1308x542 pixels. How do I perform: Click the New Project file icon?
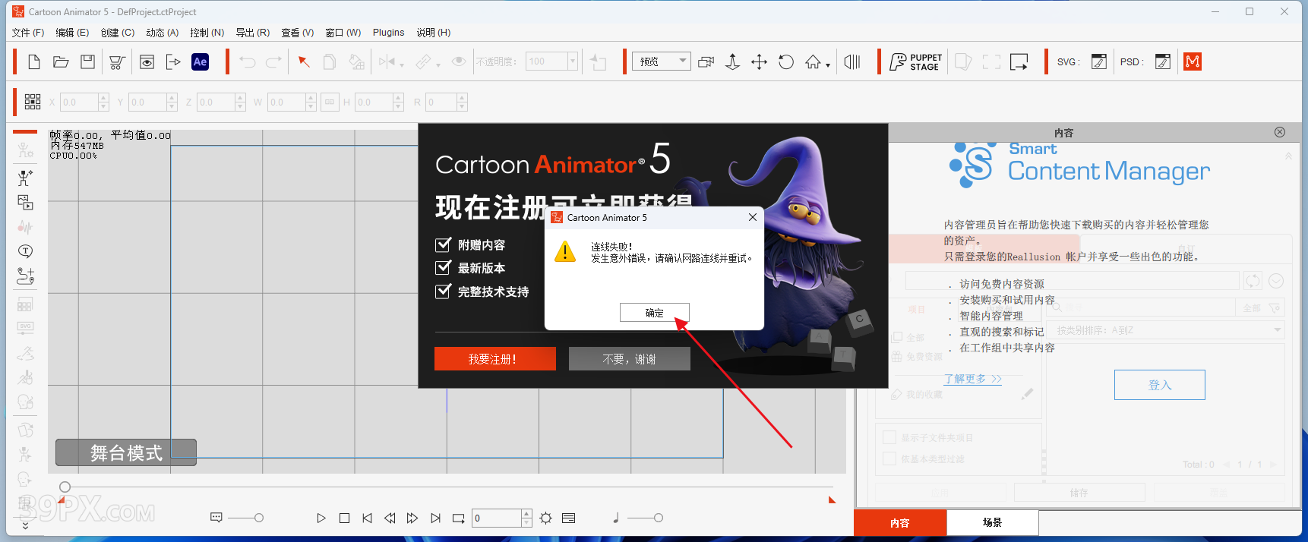click(x=33, y=62)
